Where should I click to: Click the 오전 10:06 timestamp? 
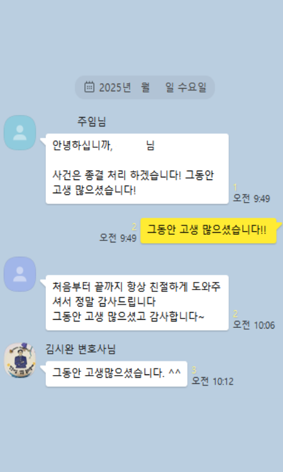coord(254,325)
